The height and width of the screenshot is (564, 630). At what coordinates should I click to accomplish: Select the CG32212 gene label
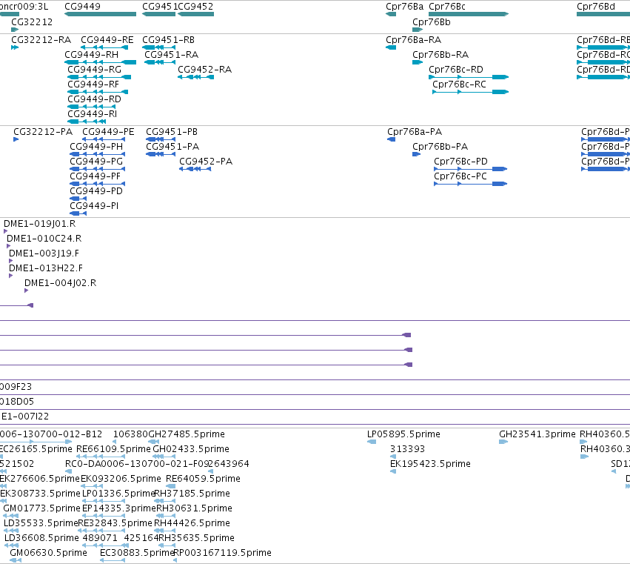point(32,22)
